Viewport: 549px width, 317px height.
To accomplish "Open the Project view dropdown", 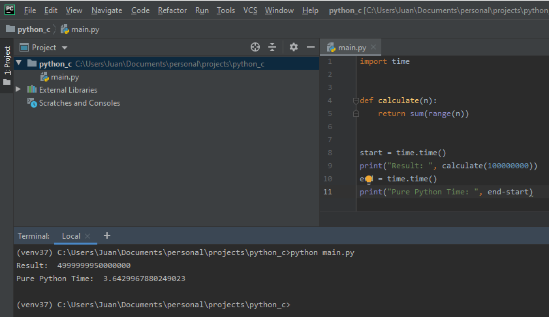I will tap(44, 48).
